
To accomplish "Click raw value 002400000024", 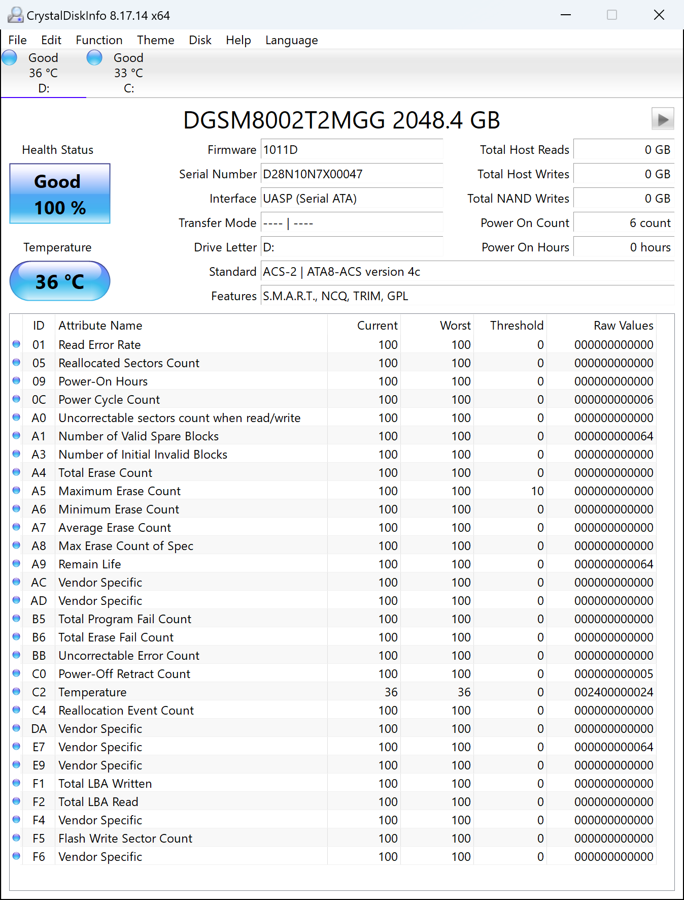I will [614, 692].
